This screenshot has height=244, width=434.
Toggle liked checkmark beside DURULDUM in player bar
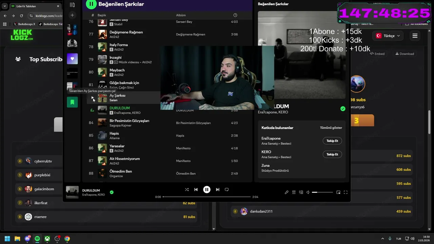(112, 192)
